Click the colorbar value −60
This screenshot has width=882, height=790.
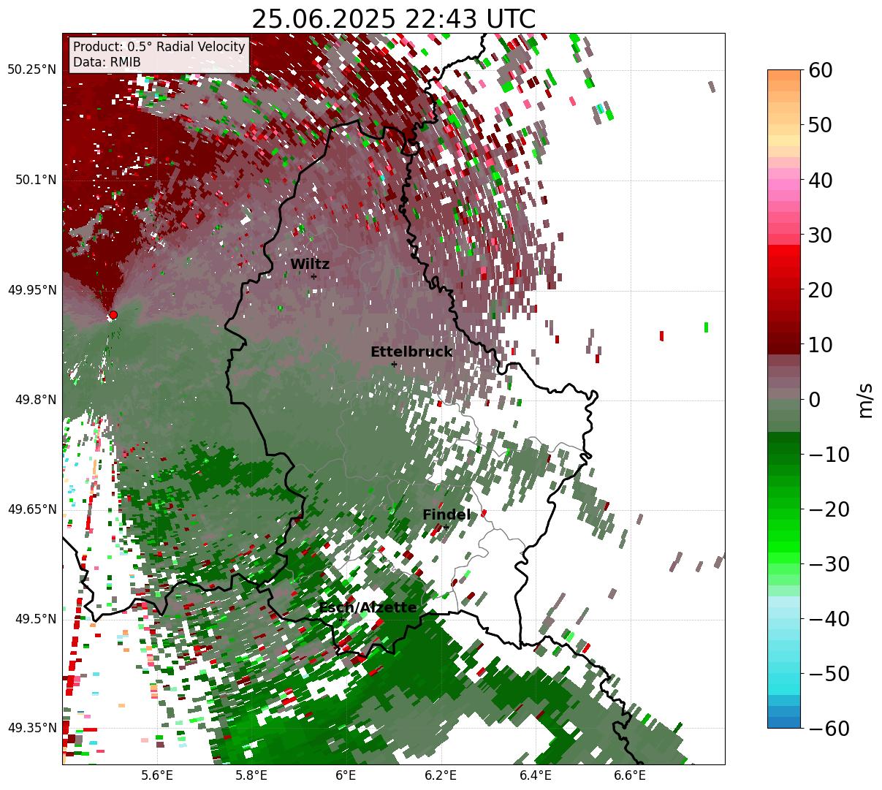coord(829,729)
